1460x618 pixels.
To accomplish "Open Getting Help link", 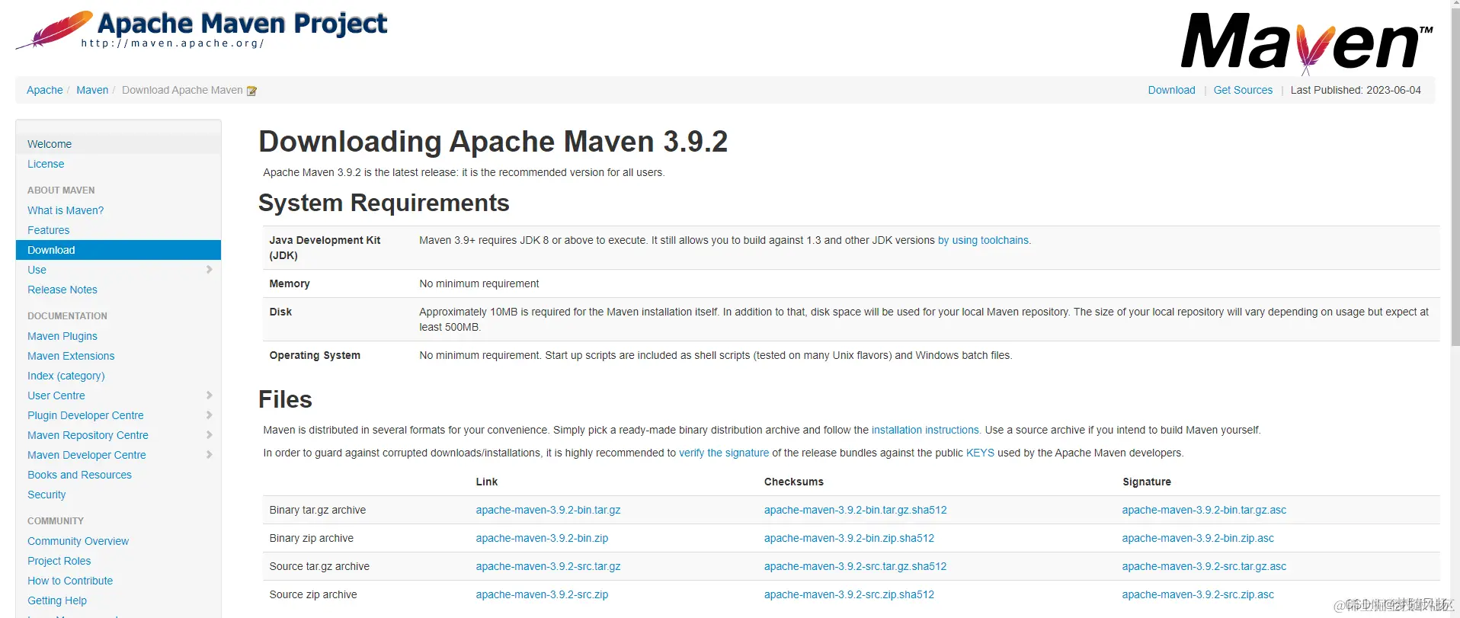I will point(57,600).
